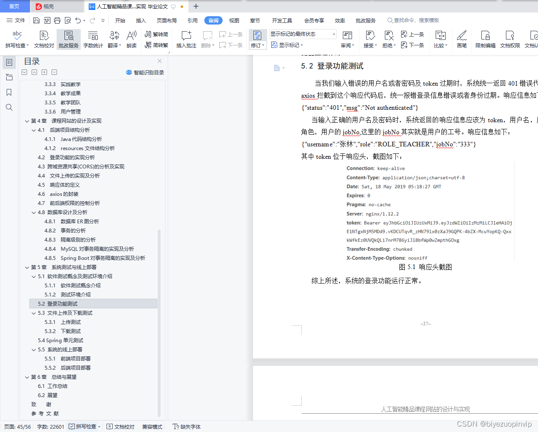Open the search sidebar icon
The image size is (538, 432).
point(9,107)
